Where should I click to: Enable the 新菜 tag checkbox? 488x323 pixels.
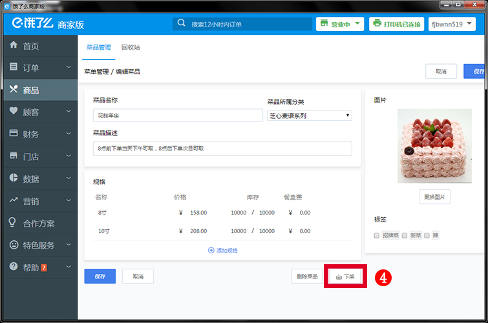(x=405, y=236)
